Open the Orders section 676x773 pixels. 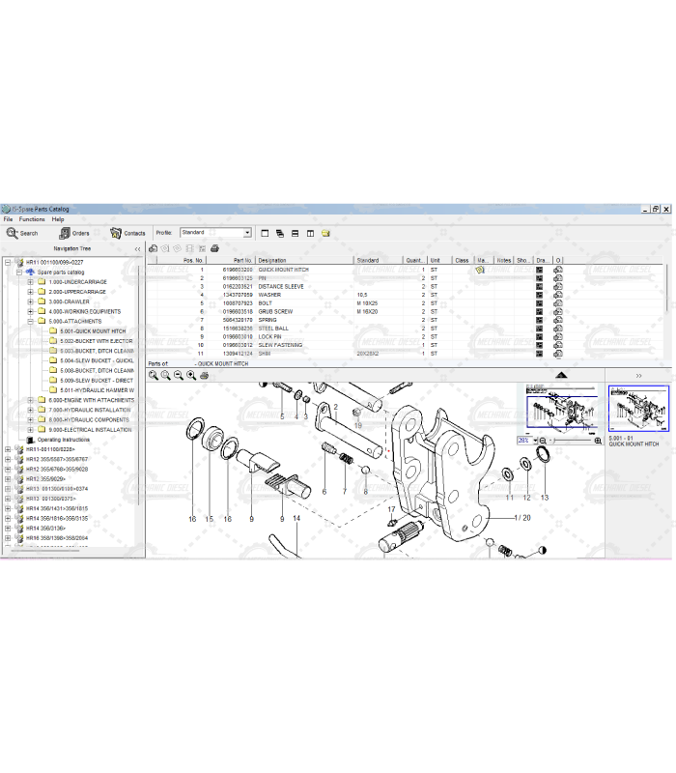74,233
